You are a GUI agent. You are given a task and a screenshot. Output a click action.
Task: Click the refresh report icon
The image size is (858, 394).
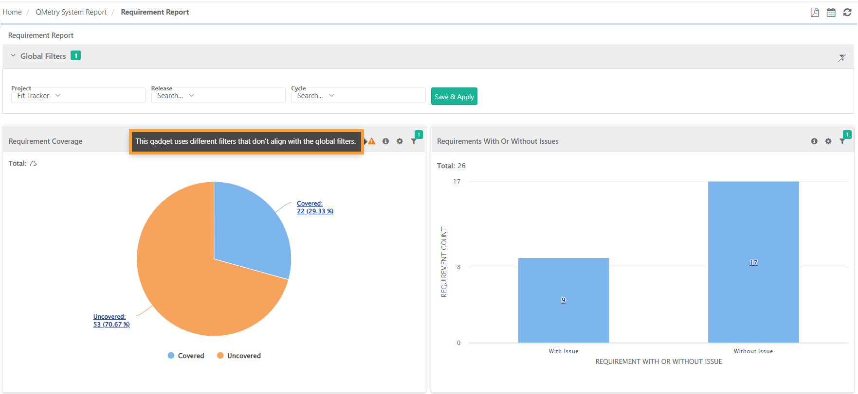coord(847,12)
